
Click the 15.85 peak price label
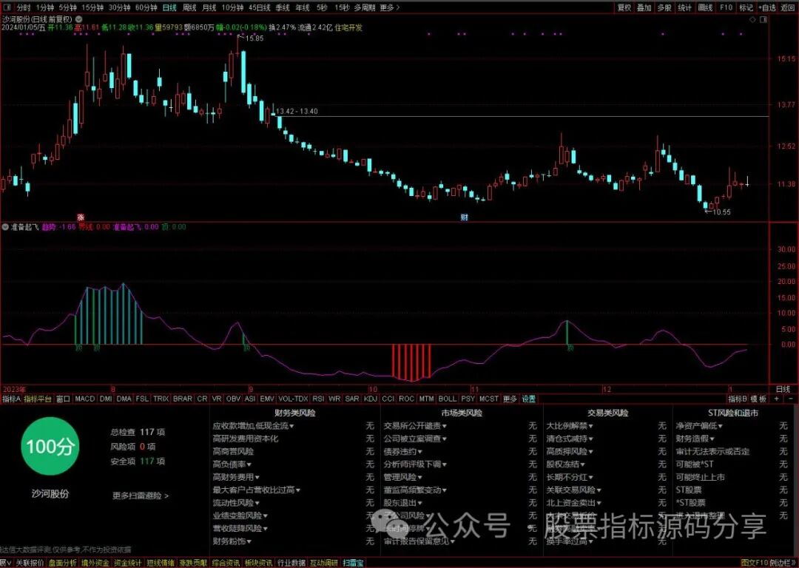point(254,38)
